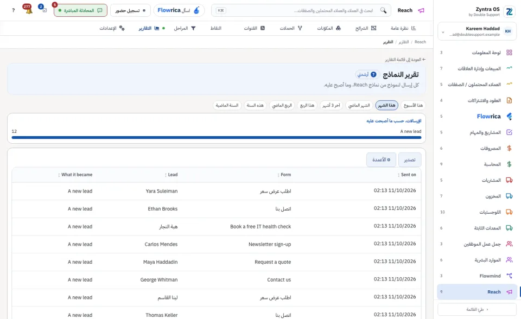Open المحاسبة sidebar icon
The height and width of the screenshot is (319, 521).
(509, 164)
